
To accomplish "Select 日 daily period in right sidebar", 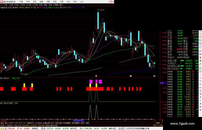I will [x=200, y=91].
